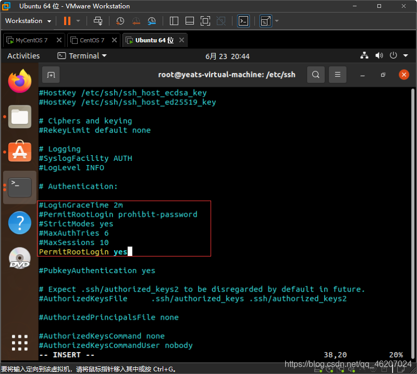Pause the virtual machine
417x374 pixels.
tap(67, 21)
